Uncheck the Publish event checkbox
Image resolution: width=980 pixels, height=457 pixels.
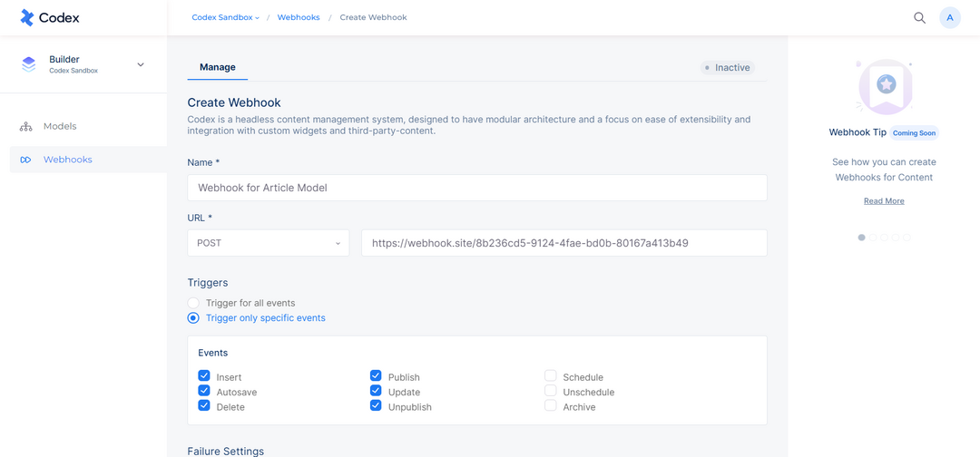click(376, 375)
